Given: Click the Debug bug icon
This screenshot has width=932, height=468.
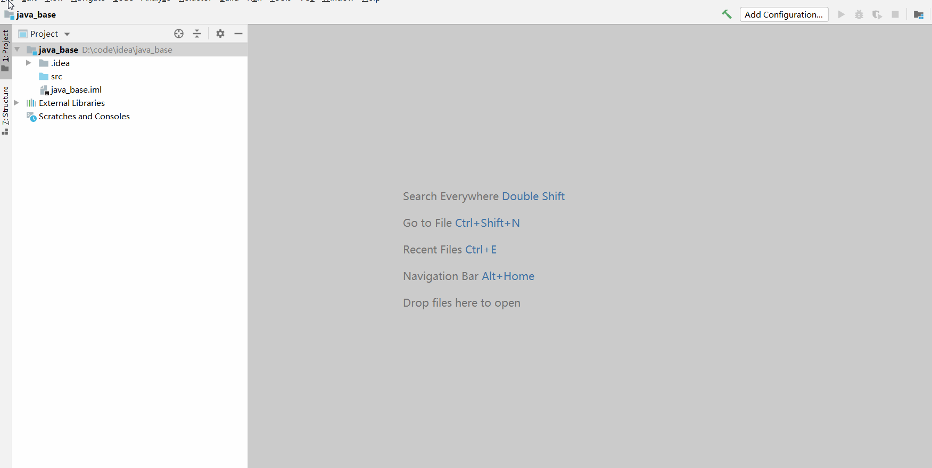Looking at the screenshot, I should click(859, 14).
